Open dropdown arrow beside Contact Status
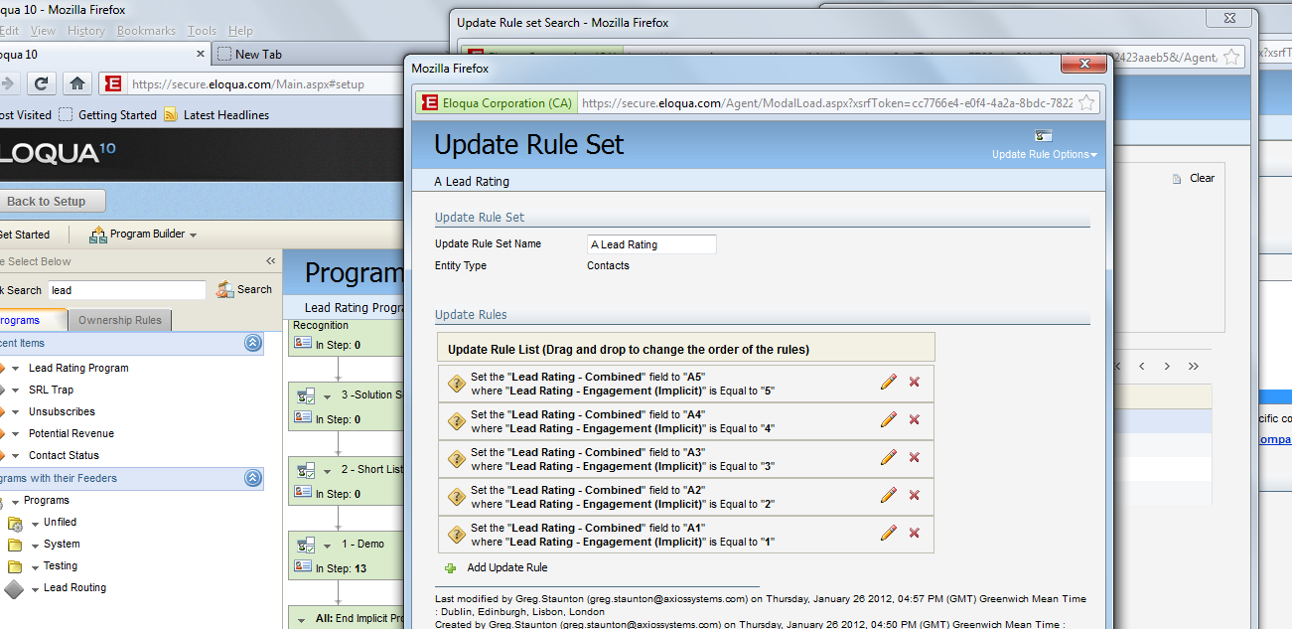The height and width of the screenshot is (629, 1292). pos(17,456)
